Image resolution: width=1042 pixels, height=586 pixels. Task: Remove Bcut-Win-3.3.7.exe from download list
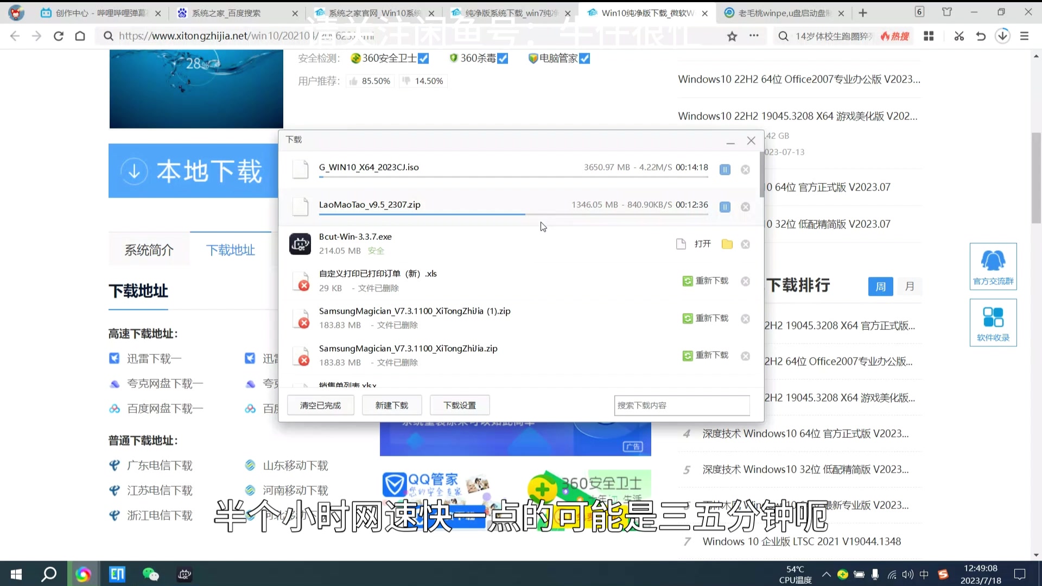point(745,244)
